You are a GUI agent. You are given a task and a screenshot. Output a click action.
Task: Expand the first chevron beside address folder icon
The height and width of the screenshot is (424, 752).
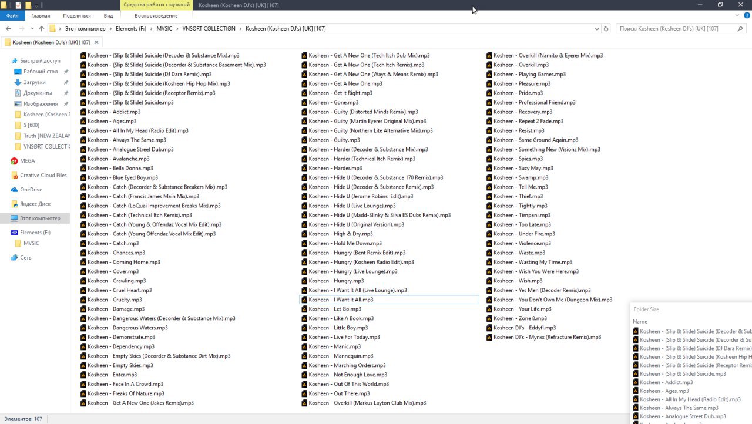pos(61,28)
